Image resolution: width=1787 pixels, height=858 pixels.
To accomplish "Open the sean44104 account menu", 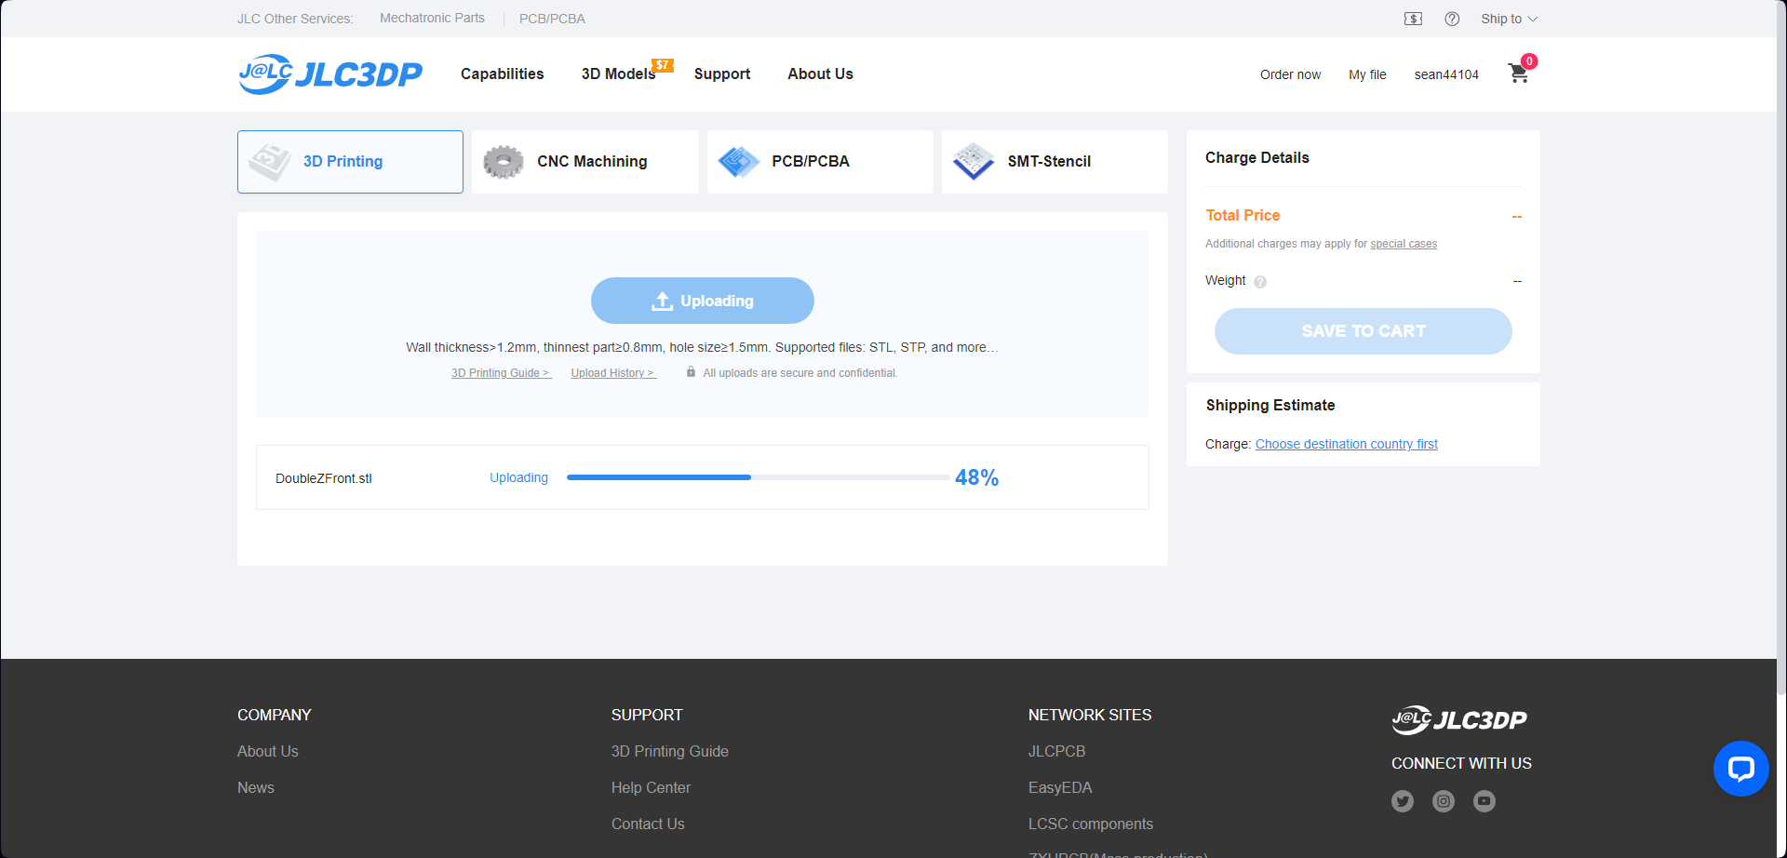I will click(1446, 74).
